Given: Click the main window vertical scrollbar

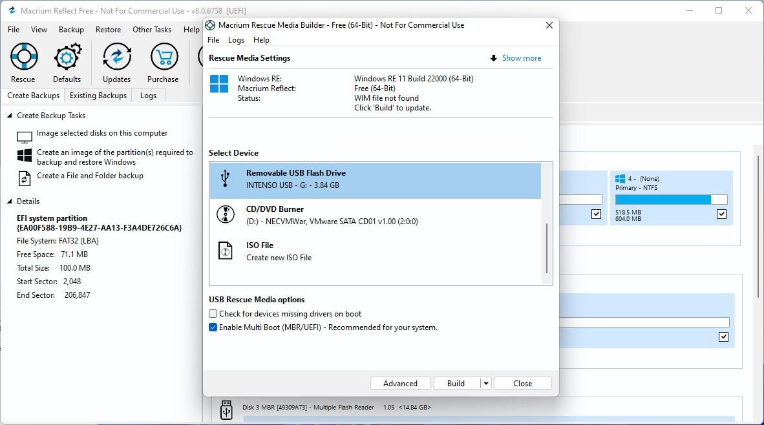Looking at the screenshot, I should (758, 226).
